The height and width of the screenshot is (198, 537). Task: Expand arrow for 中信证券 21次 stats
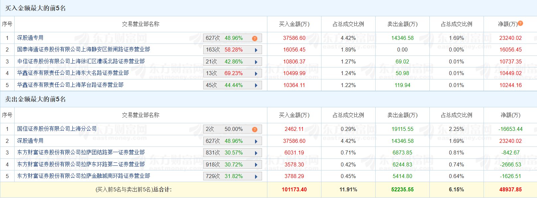pyautogui.click(x=256, y=62)
